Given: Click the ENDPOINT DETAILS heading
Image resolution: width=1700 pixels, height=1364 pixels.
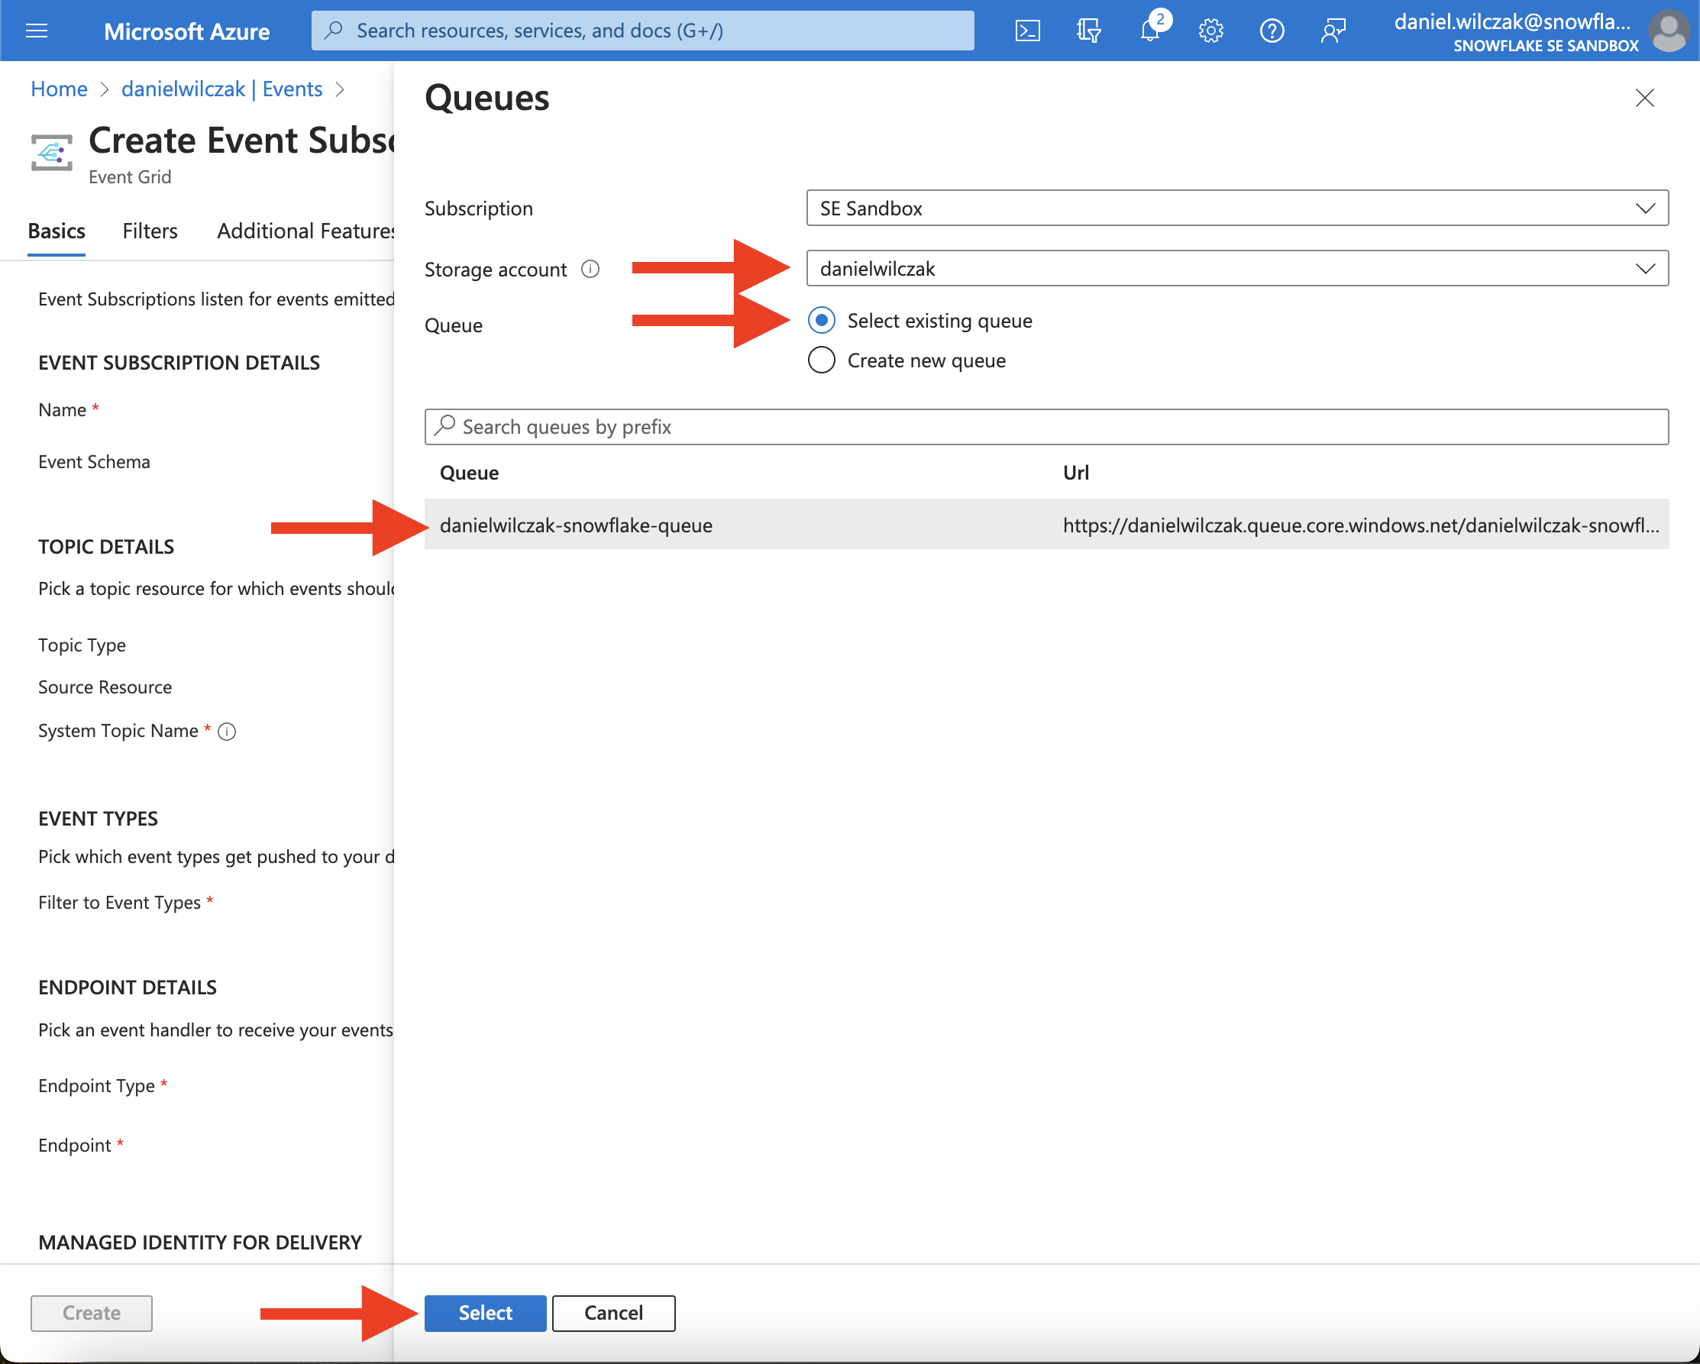Looking at the screenshot, I should coord(127,988).
